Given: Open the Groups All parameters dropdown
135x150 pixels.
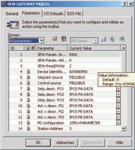Looking at the screenshot, I should [x=42, y=41].
